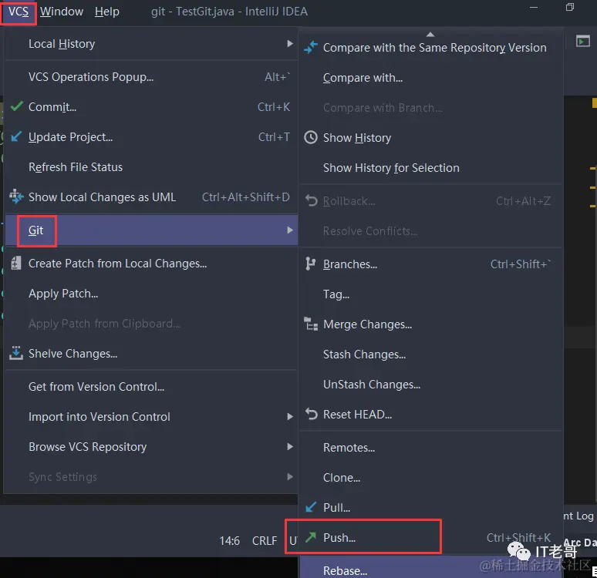Open the VCS menu in menu bar
The image size is (597, 578).
click(x=19, y=12)
